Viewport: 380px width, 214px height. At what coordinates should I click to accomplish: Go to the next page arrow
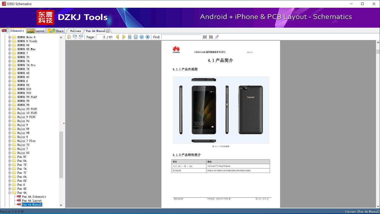coord(124,37)
